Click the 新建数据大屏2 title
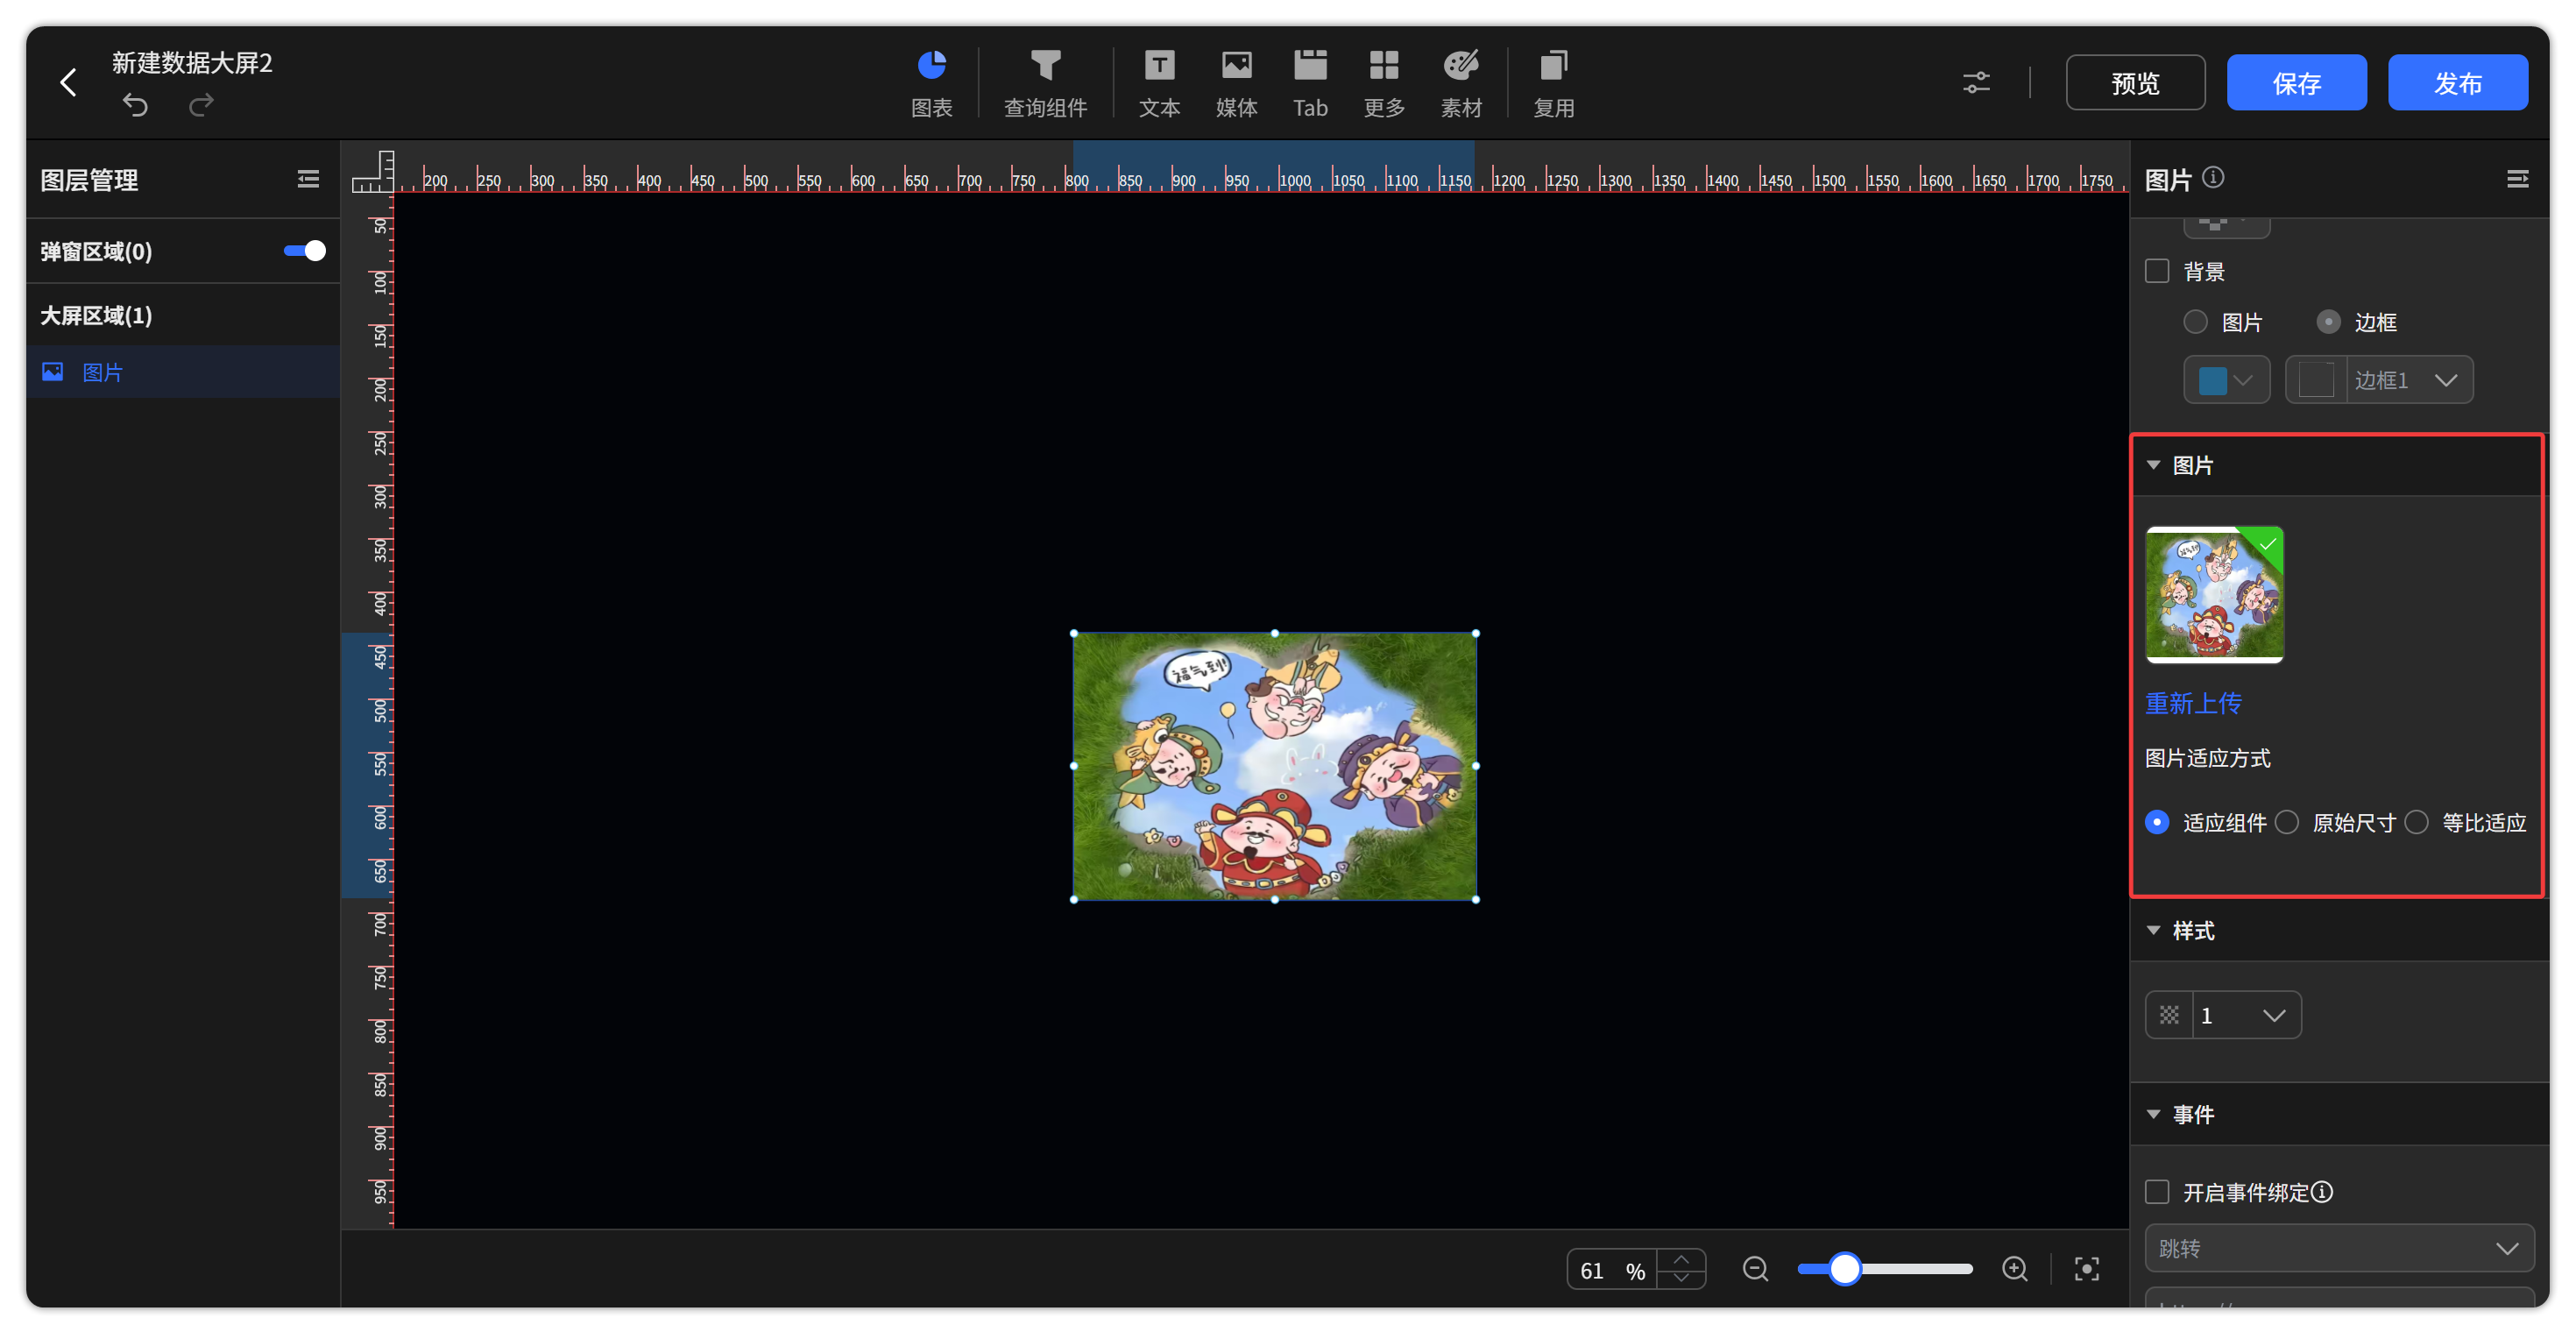This screenshot has height=1325, width=2576. (x=192, y=63)
